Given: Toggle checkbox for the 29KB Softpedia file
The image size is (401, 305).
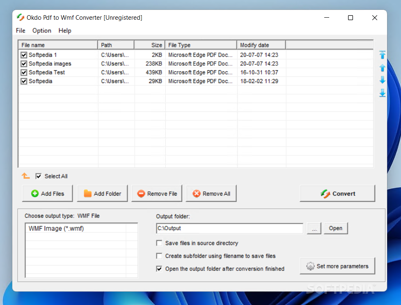Looking at the screenshot, I should pyautogui.click(x=24, y=81).
